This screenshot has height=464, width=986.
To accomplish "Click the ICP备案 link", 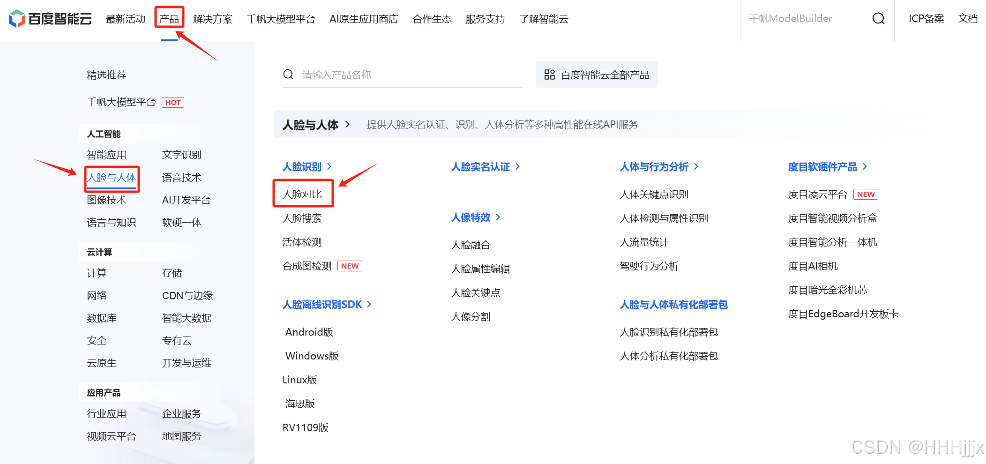I will [x=926, y=19].
